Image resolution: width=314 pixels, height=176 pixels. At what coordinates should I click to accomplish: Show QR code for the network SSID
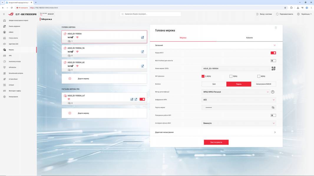click(273, 69)
